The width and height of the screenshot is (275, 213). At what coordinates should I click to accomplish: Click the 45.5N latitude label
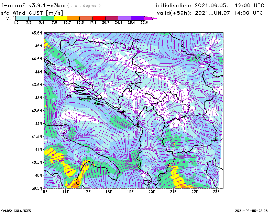37,33
